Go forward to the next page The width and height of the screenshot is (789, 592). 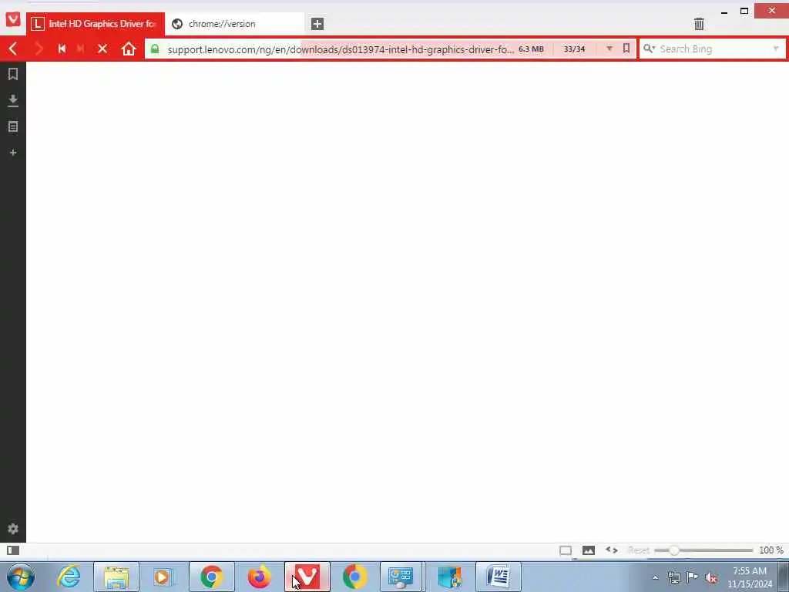pos(39,49)
